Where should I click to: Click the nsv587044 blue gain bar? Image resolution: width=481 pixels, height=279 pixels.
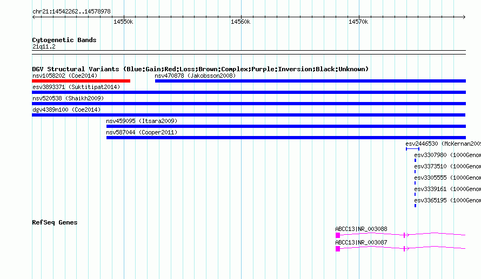point(286,138)
